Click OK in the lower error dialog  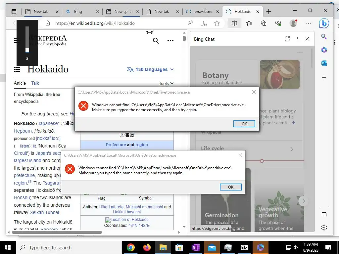point(230,187)
